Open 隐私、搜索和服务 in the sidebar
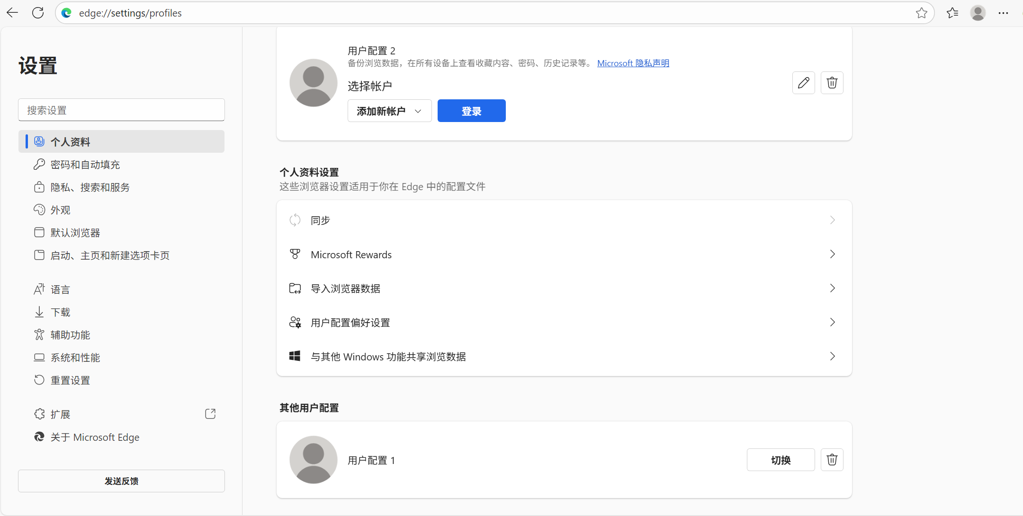Screen dimensions: 1023x516 (x=90, y=187)
